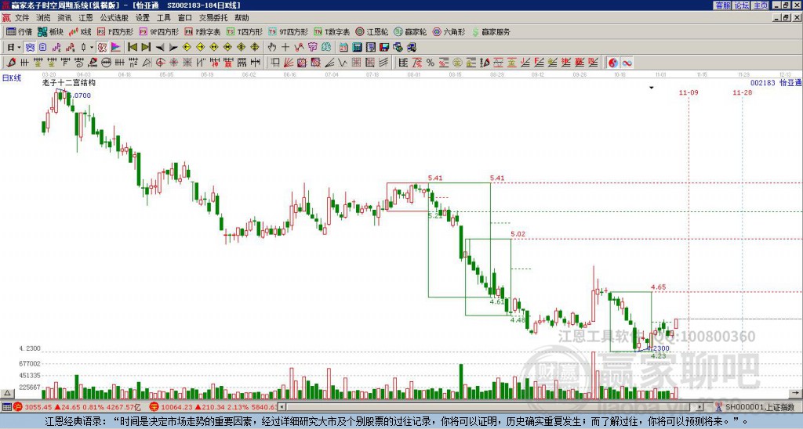Open 赢家服务 service
Image resolution: width=803 pixels, height=429 pixels.
pos(491,31)
